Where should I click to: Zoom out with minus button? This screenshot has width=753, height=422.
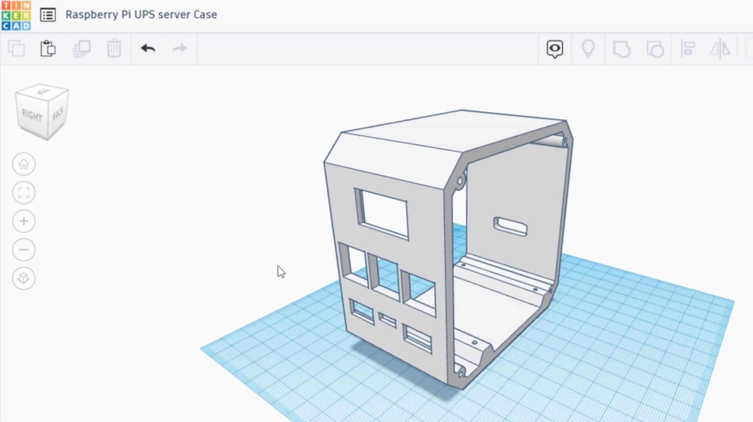[x=24, y=250]
